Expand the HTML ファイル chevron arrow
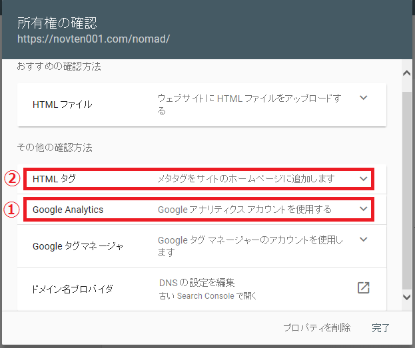This screenshot has width=415, height=348. pyautogui.click(x=363, y=98)
